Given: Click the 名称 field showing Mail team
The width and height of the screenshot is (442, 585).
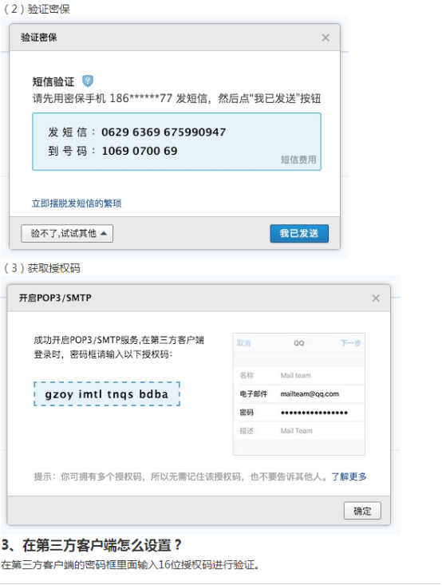Looking at the screenshot, I should tap(298, 375).
